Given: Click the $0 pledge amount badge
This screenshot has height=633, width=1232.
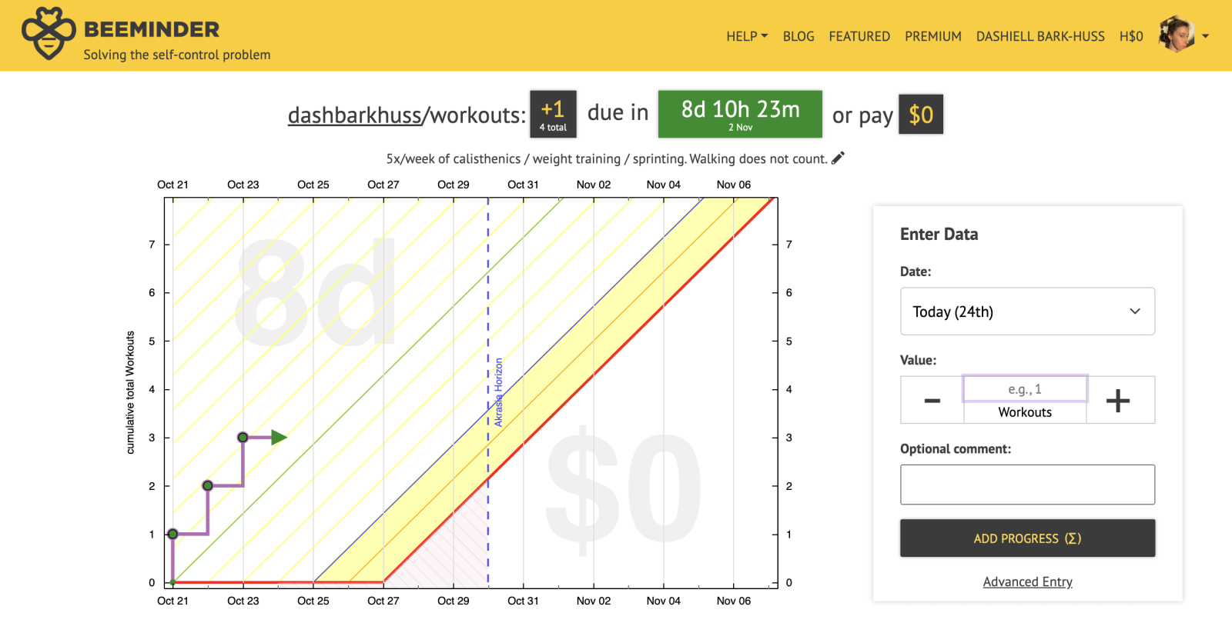Looking at the screenshot, I should [921, 114].
